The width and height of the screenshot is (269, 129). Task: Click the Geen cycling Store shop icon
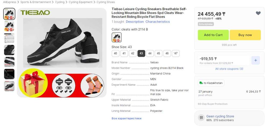[x=201, y=118]
